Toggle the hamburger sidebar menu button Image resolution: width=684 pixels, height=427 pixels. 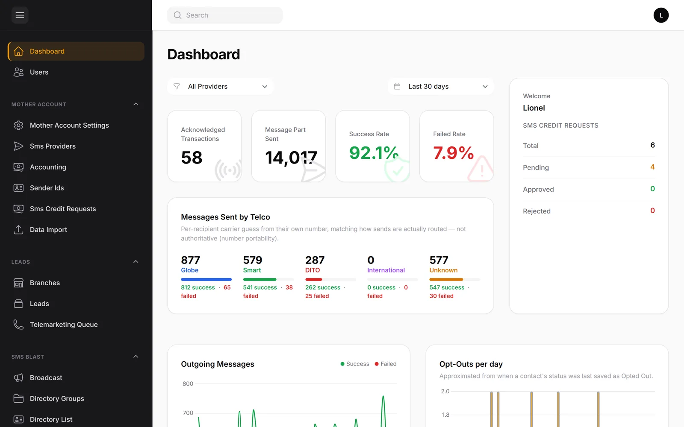[20, 15]
